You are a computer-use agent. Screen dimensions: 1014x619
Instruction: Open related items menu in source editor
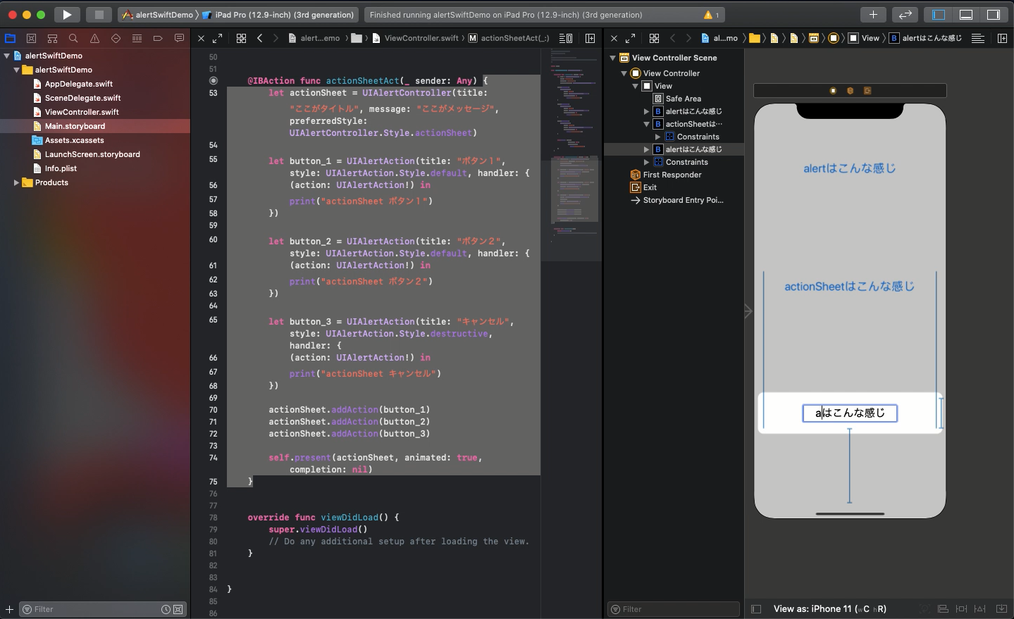241,38
